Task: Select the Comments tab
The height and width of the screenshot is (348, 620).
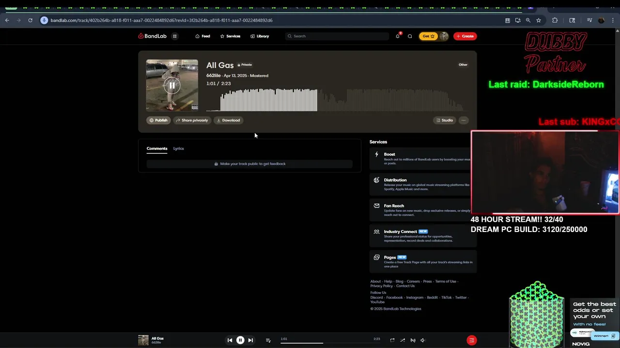Action: 157,148
